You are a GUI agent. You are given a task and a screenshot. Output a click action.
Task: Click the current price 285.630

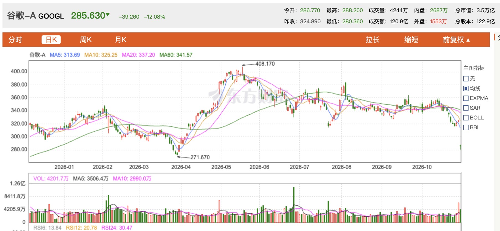coord(88,16)
